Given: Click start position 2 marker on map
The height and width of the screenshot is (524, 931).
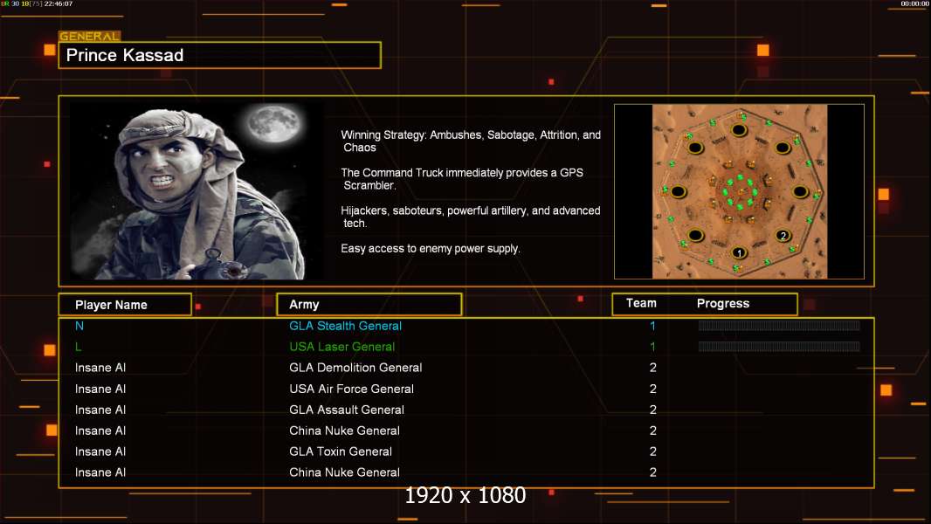Looking at the screenshot, I should (783, 236).
